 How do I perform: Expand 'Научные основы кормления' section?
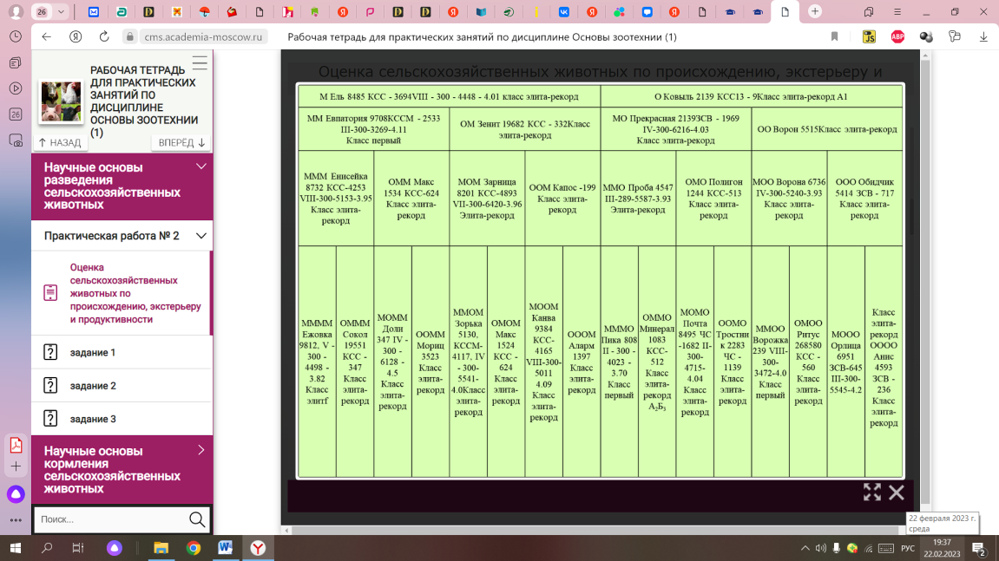click(200, 450)
